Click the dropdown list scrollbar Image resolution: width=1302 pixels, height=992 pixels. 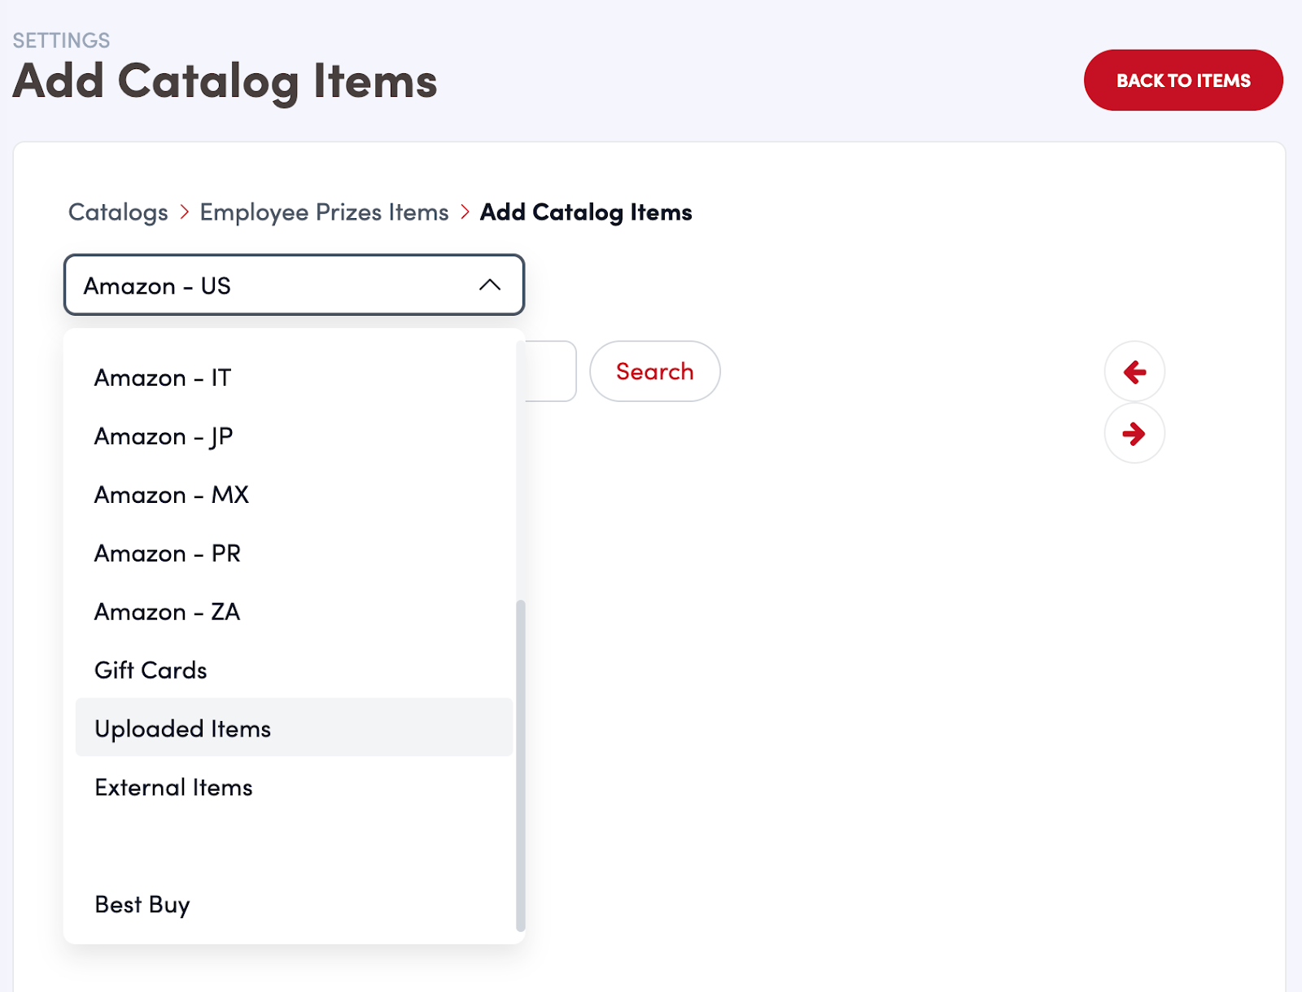521,765
